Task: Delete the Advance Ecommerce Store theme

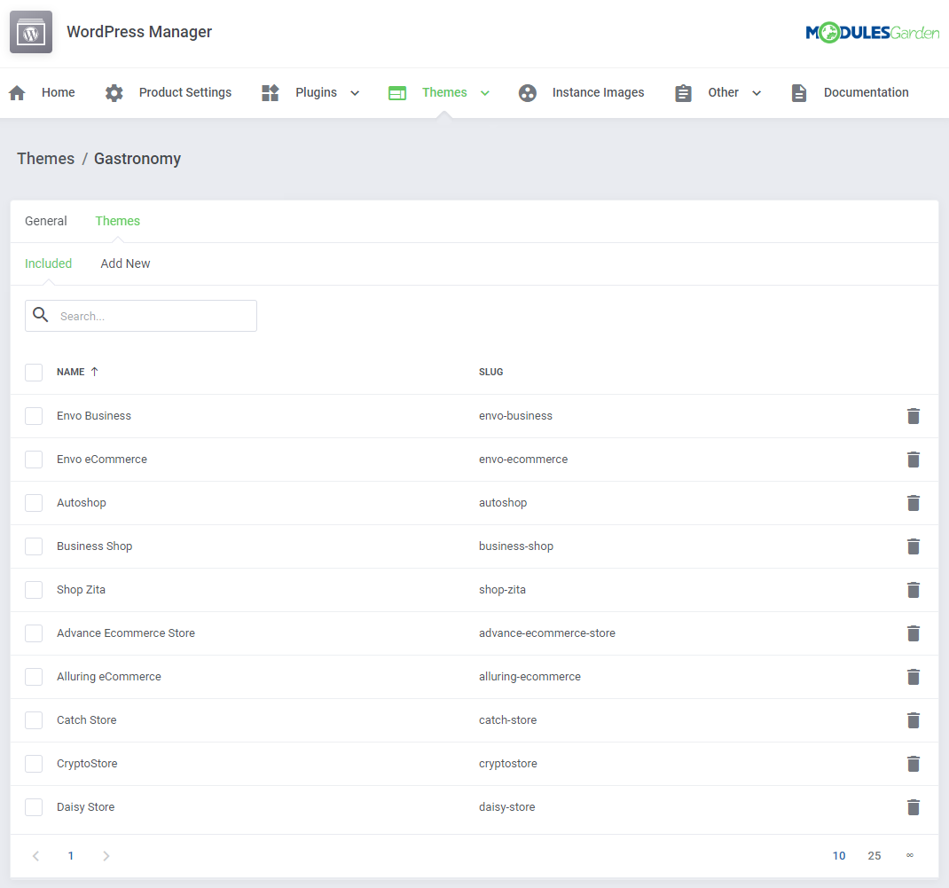Action: (x=914, y=633)
